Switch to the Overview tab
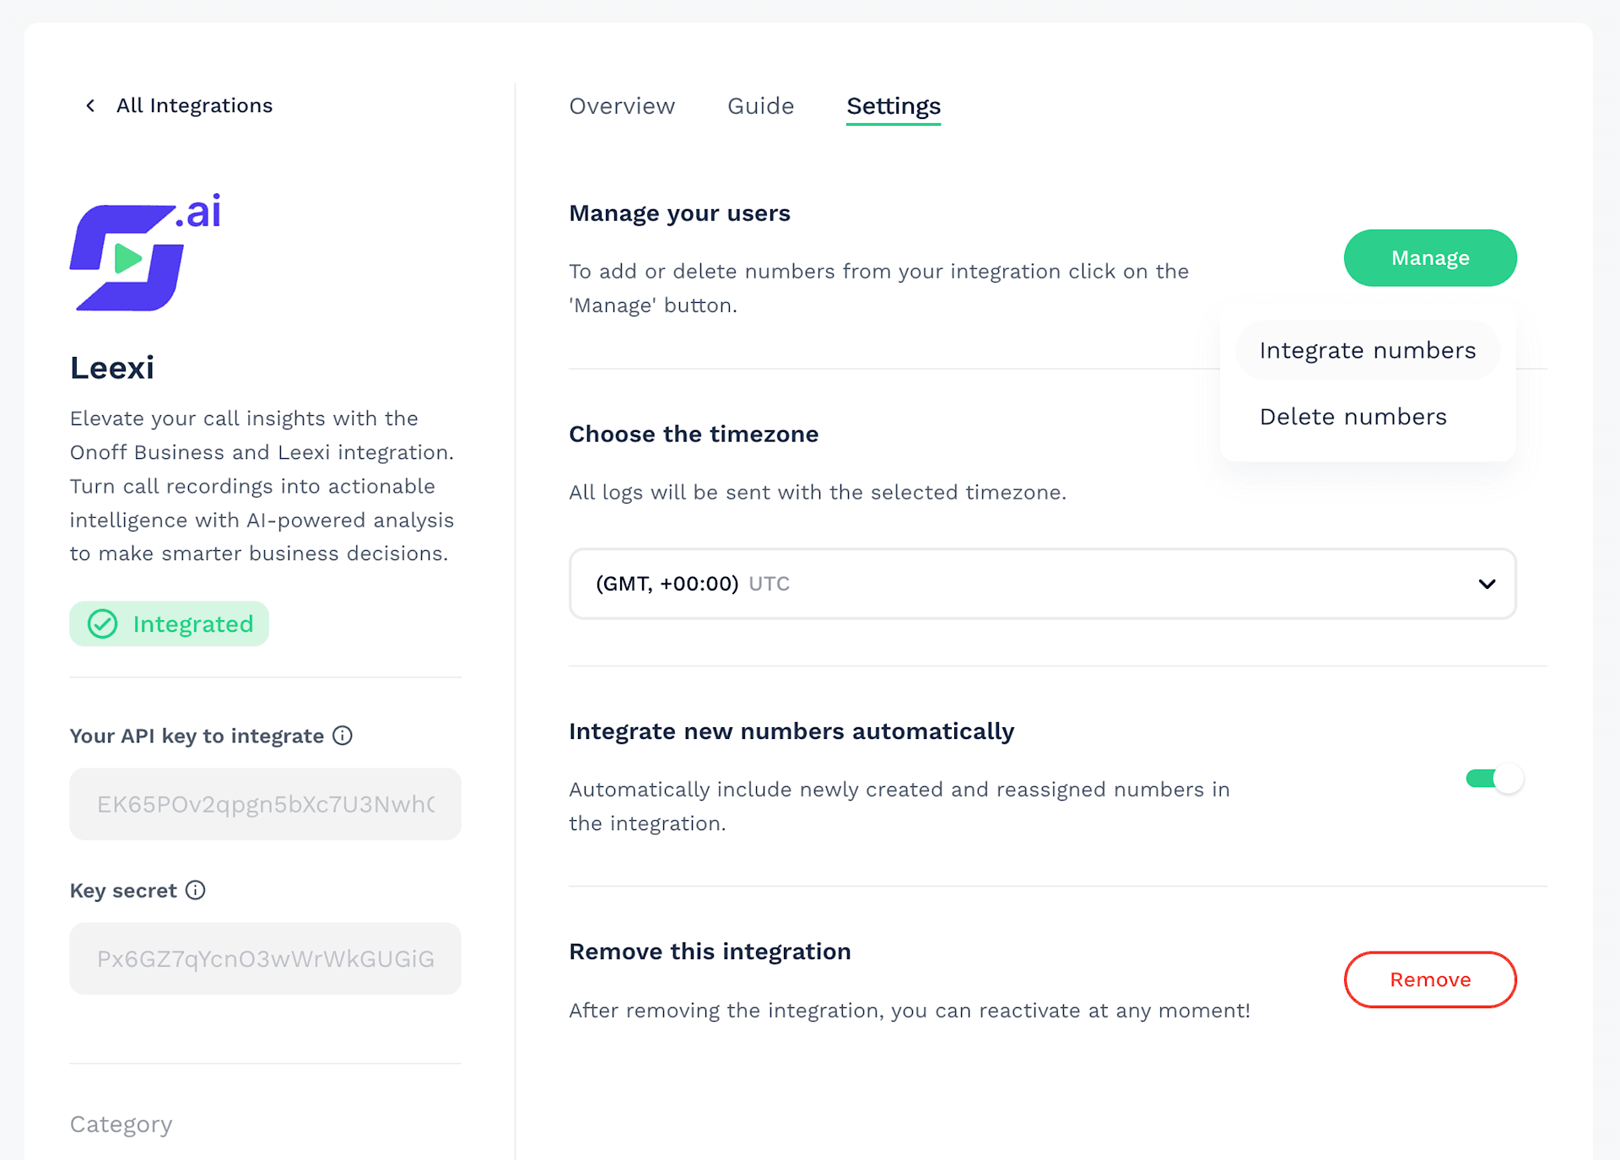Screen dimensions: 1620x1160 click(622, 106)
